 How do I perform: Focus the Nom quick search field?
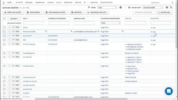[x=33, y=23]
